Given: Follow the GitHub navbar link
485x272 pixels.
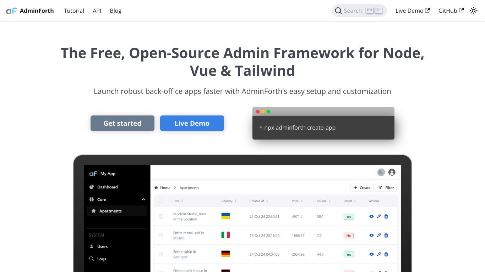Looking at the screenshot, I should click(451, 11).
